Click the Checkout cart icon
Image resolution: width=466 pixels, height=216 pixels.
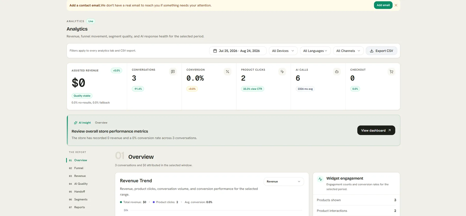[391, 72]
